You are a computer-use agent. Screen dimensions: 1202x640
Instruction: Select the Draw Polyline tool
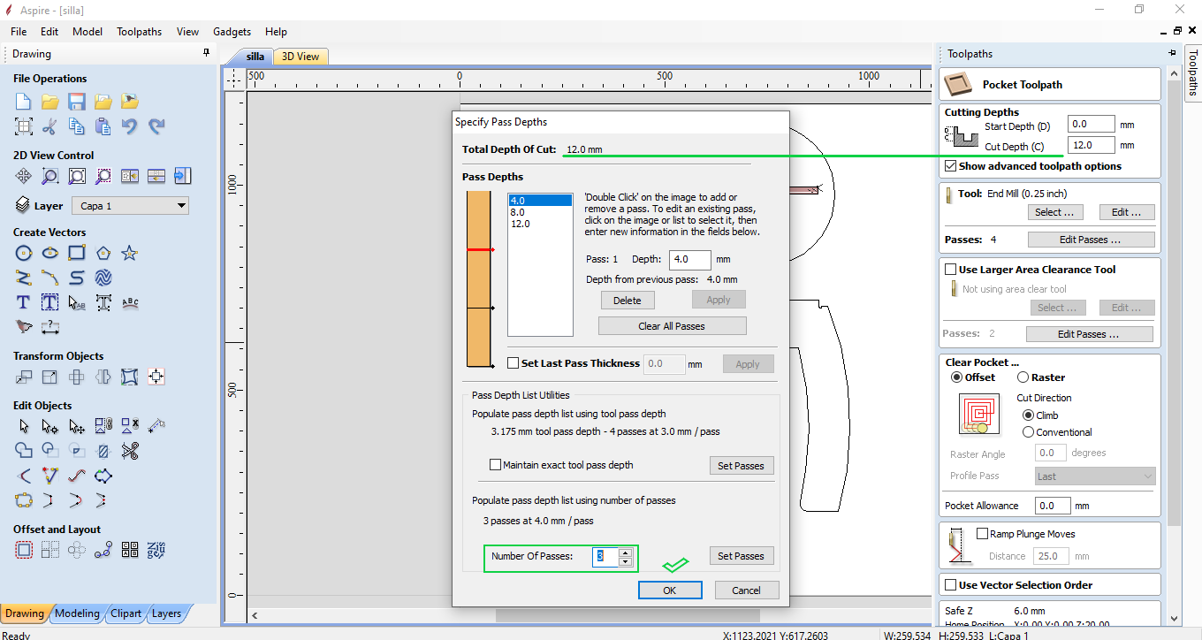tap(24, 278)
